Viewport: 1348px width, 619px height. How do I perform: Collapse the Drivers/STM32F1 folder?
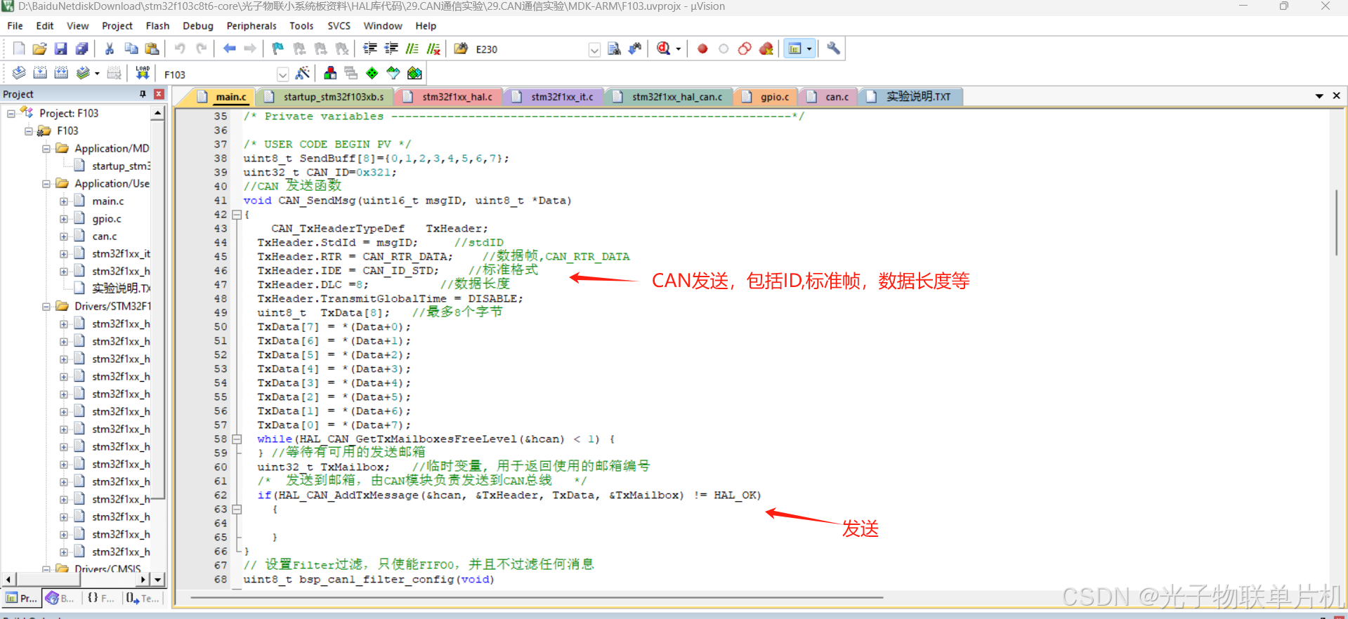pos(46,306)
